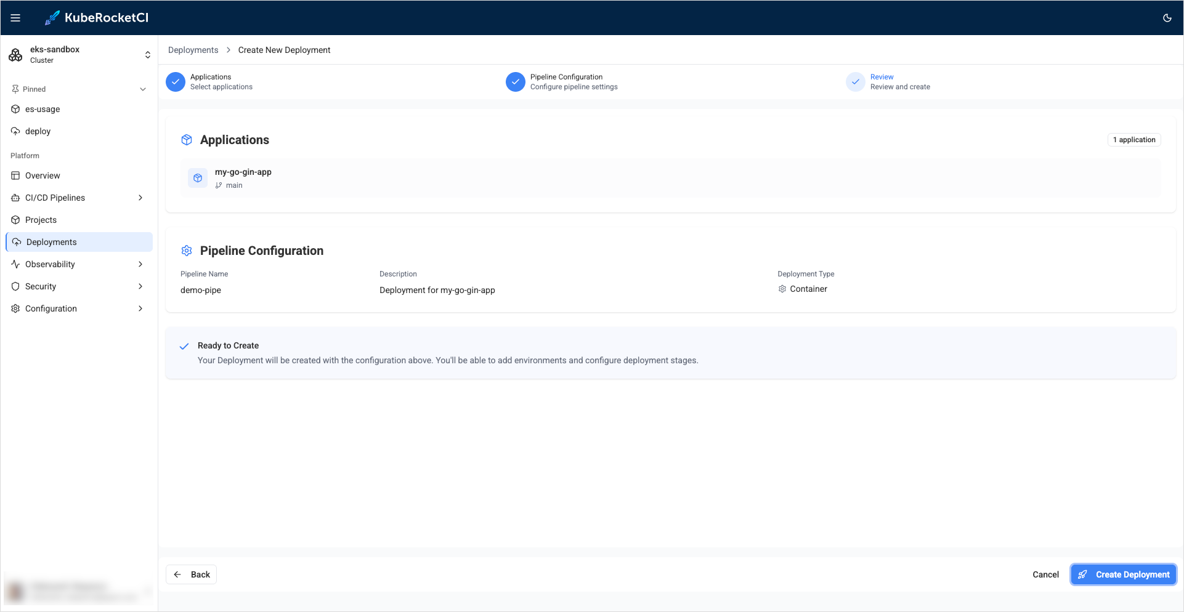This screenshot has width=1184, height=612.
Task: Navigate back via the Deployments breadcrumb
Action: (193, 50)
